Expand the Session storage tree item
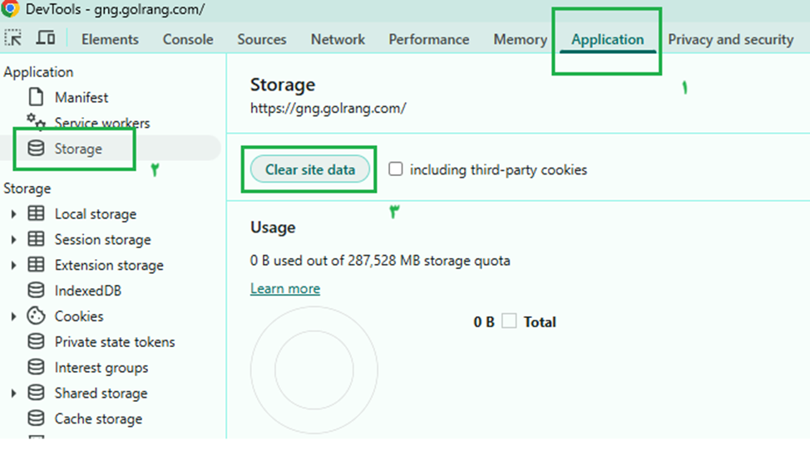Viewport: 810px width, 455px height. click(x=13, y=240)
